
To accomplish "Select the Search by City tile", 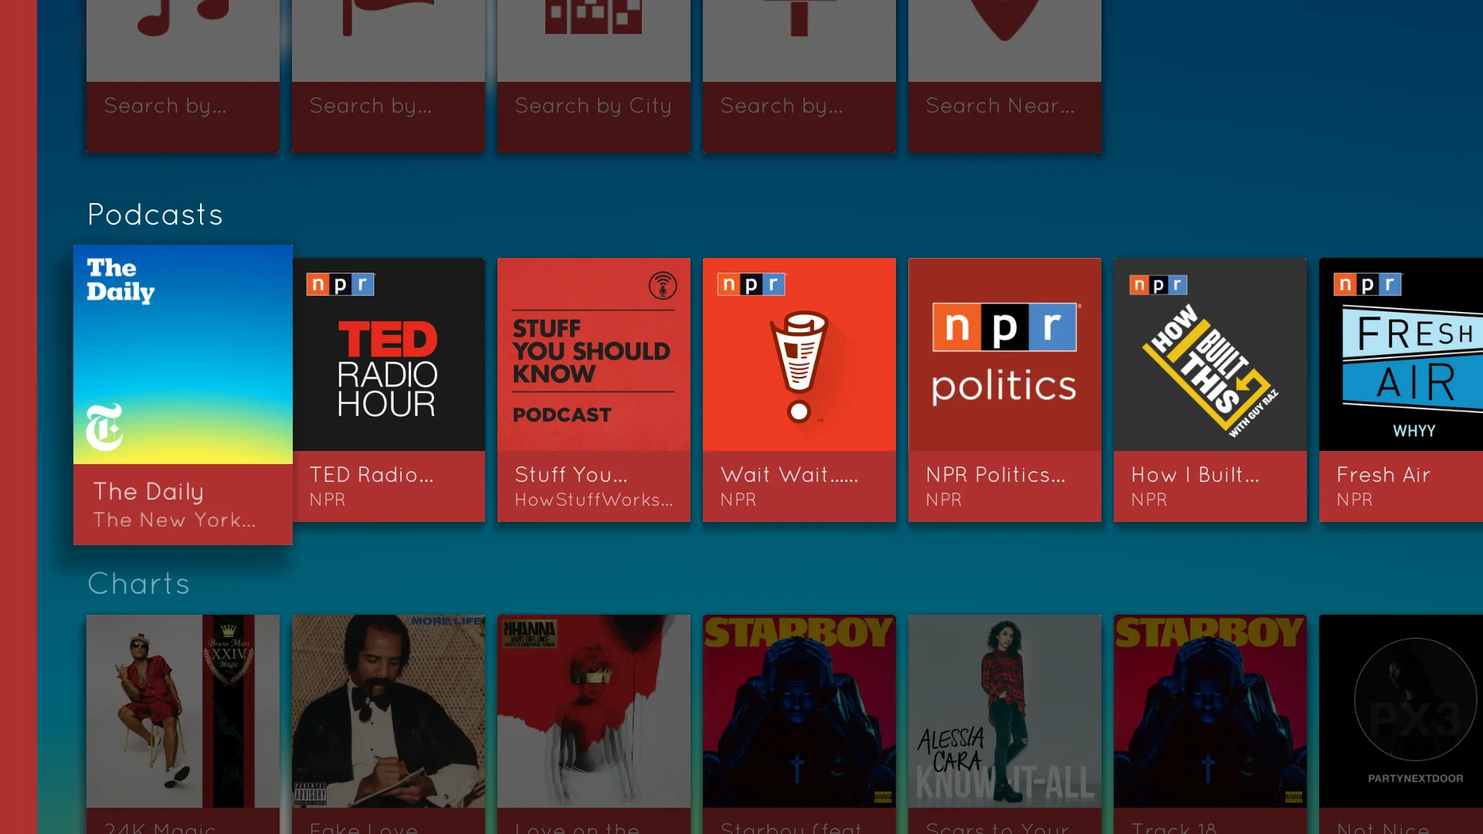I will click(594, 76).
